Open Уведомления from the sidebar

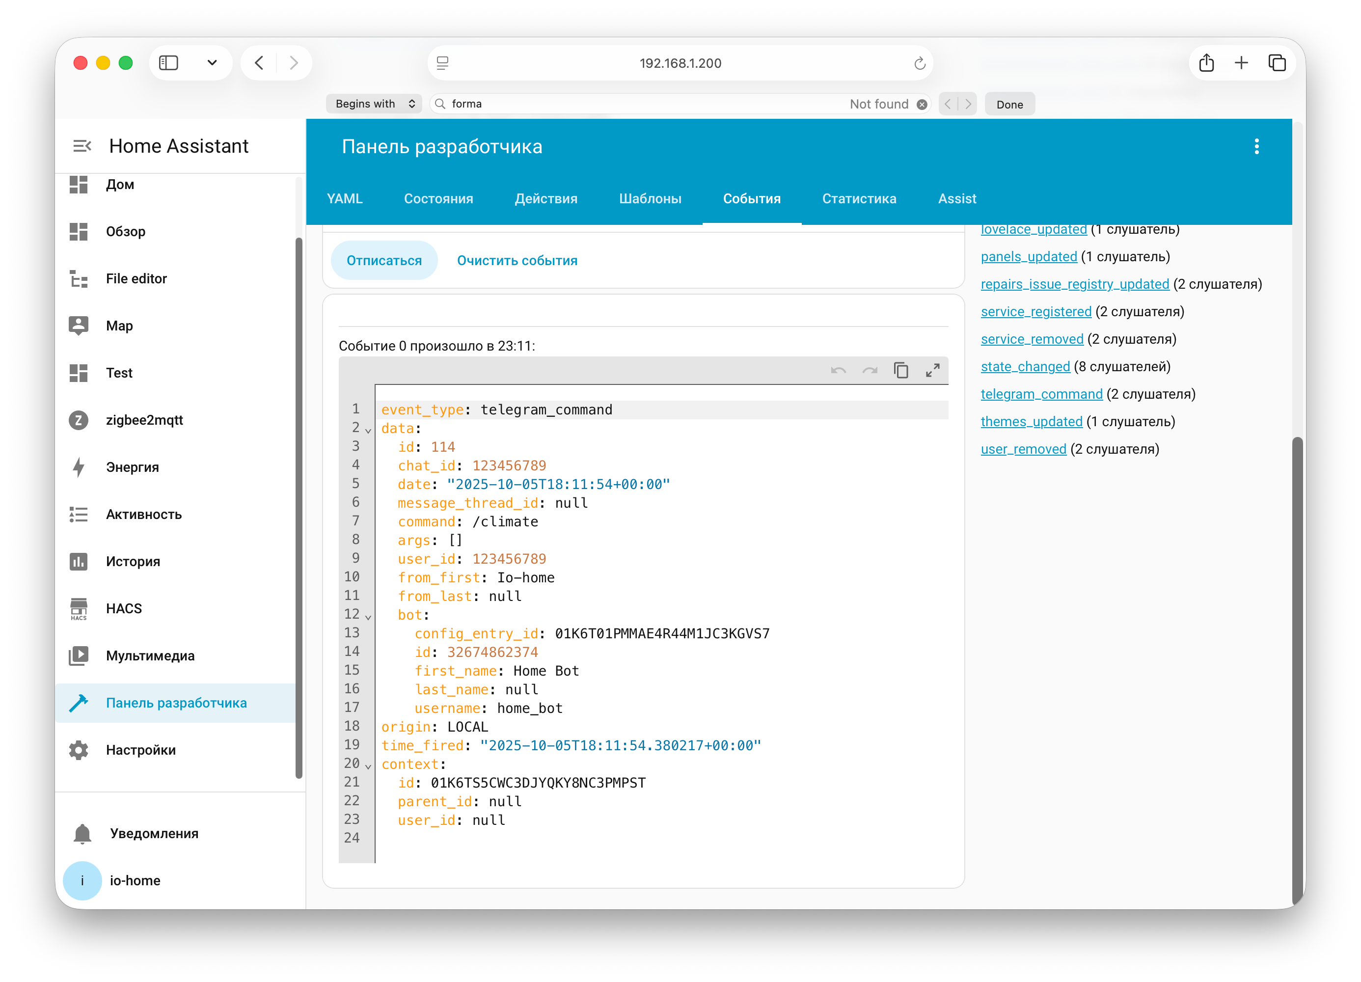tap(154, 833)
